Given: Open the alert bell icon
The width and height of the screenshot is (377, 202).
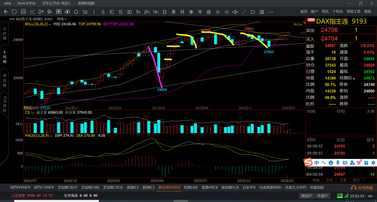Looking at the screenshot, I should click(x=76, y=12).
